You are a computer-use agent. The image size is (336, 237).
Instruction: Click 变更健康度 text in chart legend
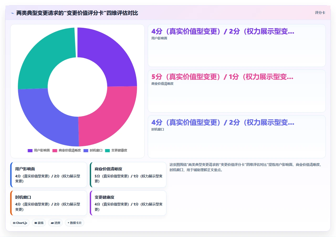pos(119,150)
